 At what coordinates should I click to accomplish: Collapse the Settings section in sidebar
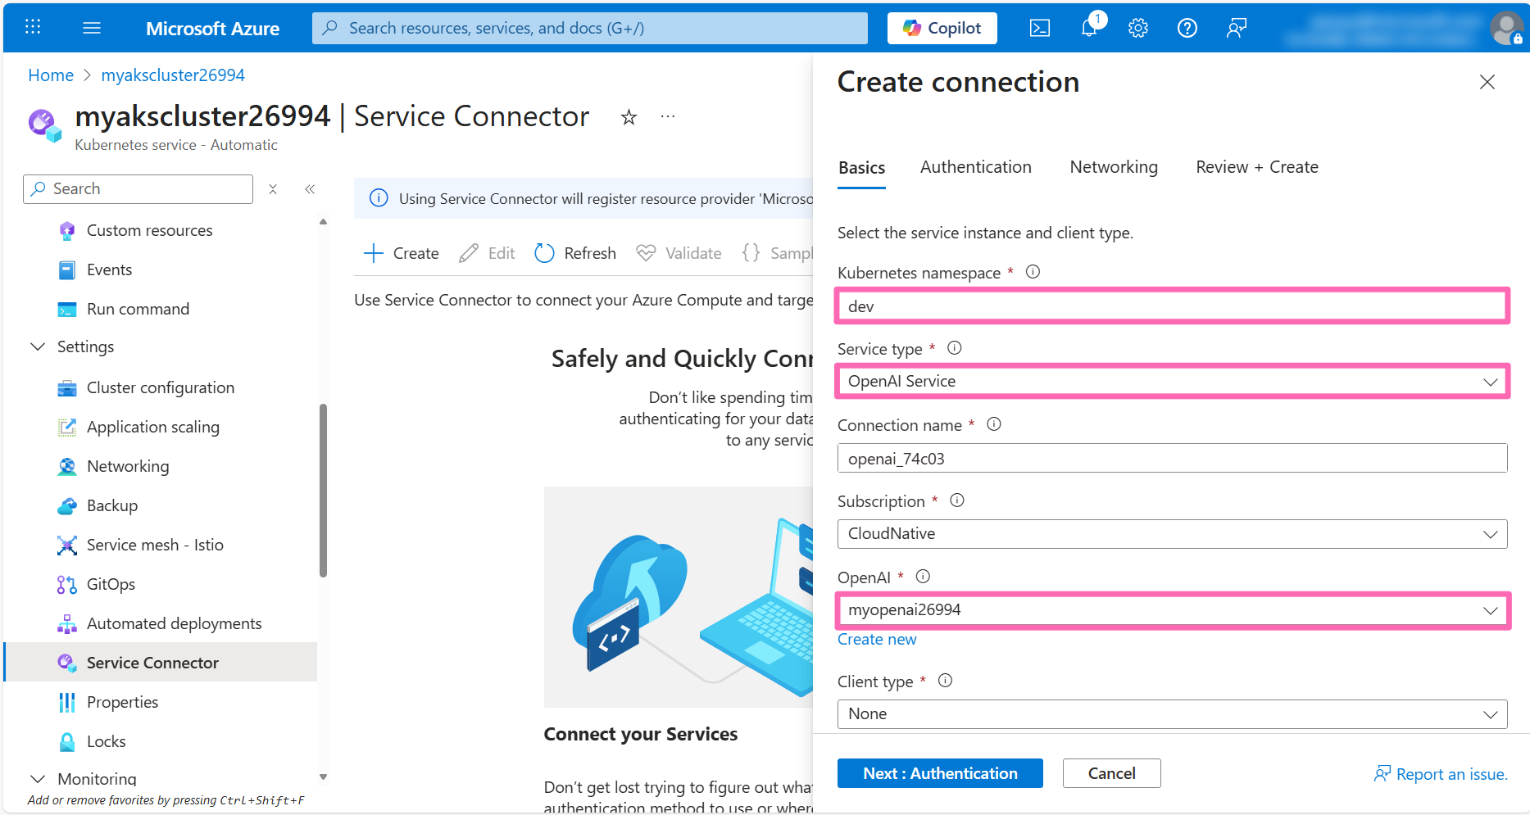click(x=38, y=346)
